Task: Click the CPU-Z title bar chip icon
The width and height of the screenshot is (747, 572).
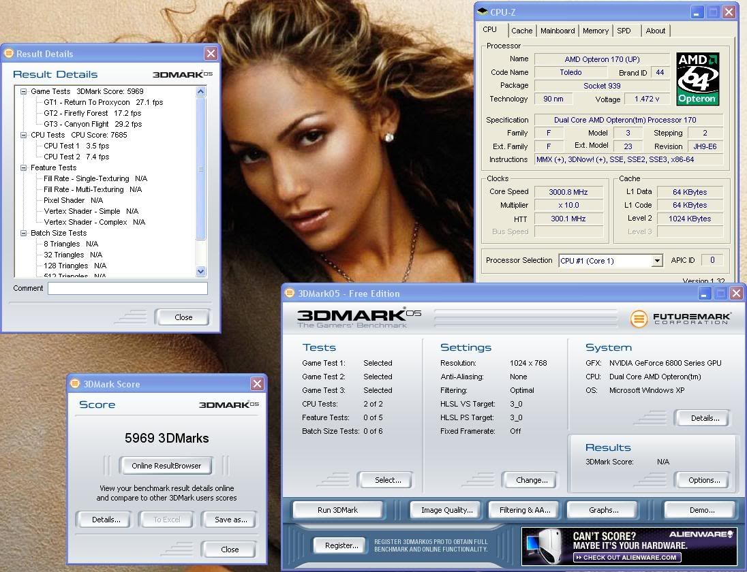Action: 483,12
